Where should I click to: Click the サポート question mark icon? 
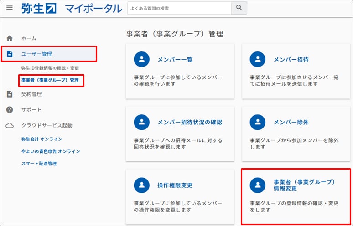(x=10, y=110)
